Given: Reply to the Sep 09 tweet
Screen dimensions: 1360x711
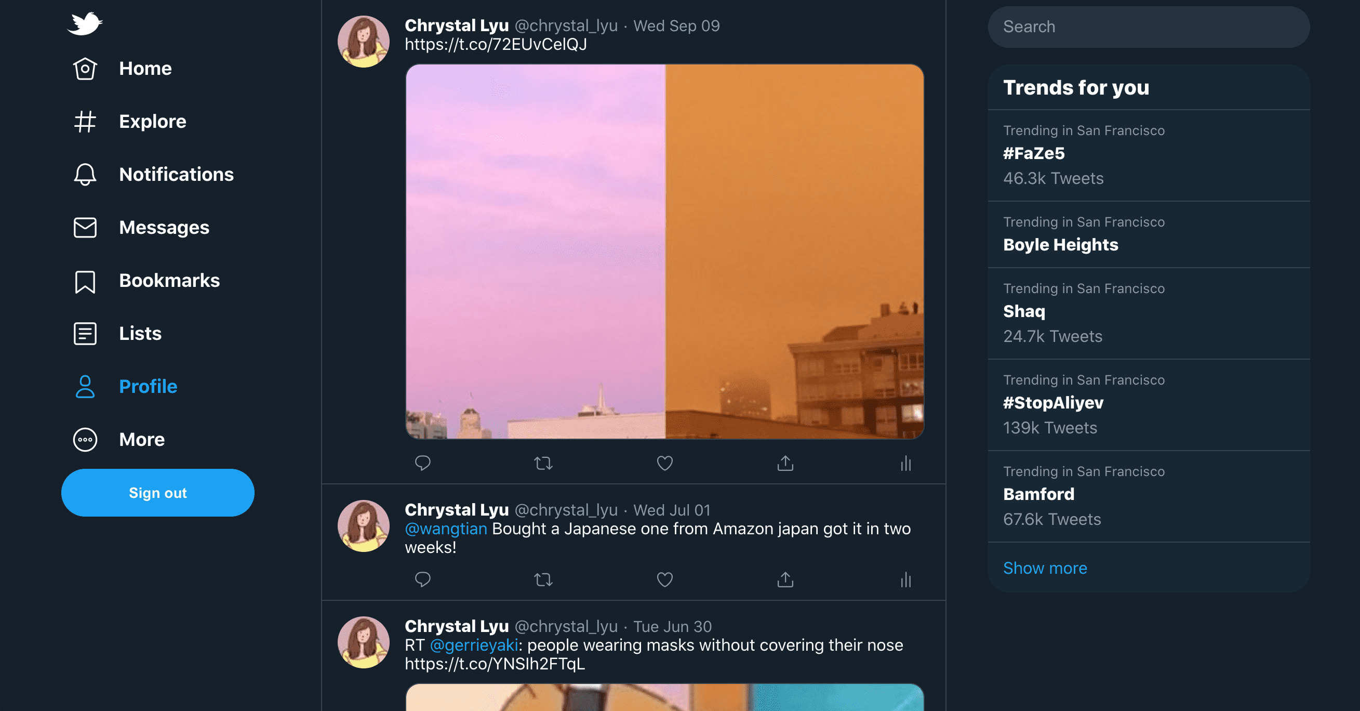Looking at the screenshot, I should [x=422, y=463].
